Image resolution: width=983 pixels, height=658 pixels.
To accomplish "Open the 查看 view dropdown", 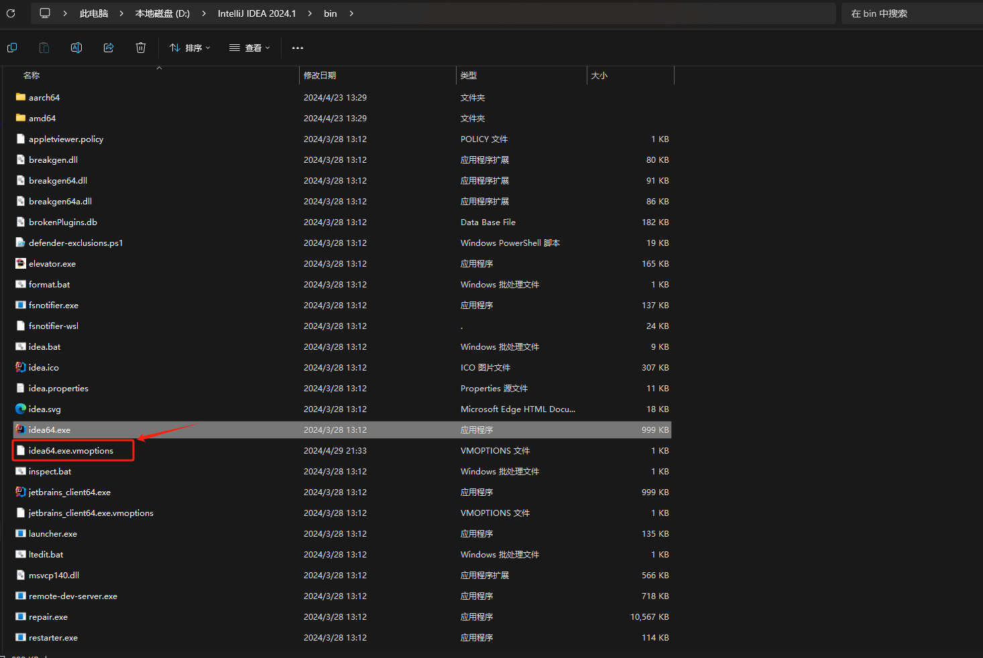I will tap(249, 48).
